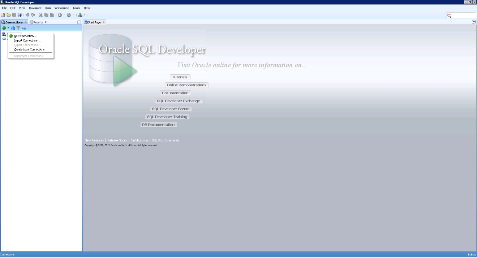This screenshot has width=477, height=258.
Task: Open the New Features link
Action: 94,140
